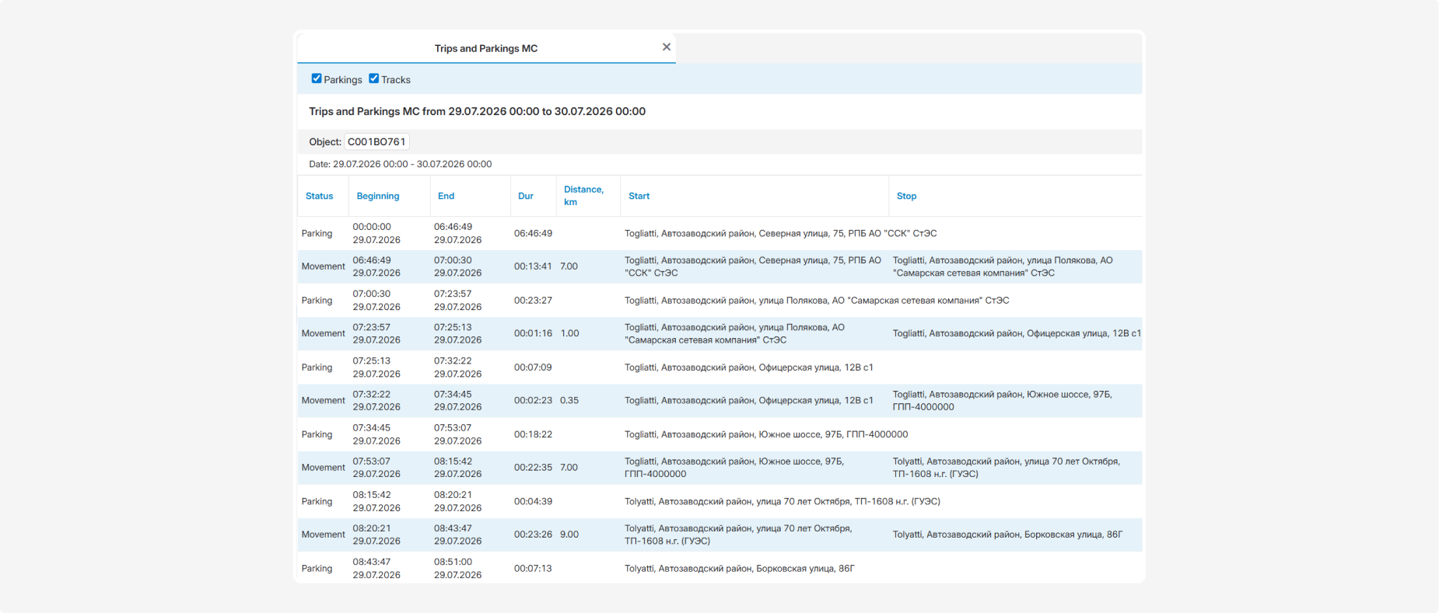Screen dimensions: 1439x613
Task: Click duration value 00:04:39
Action: click(x=533, y=501)
